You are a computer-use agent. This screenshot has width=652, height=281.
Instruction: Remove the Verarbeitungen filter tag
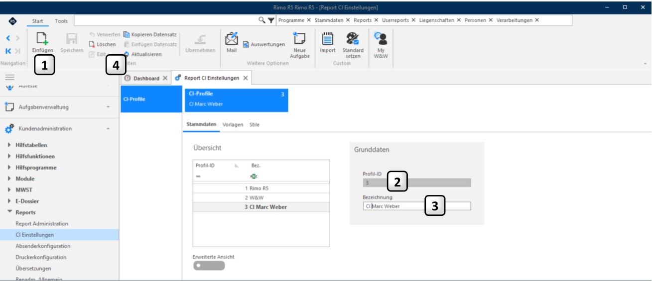(x=537, y=20)
